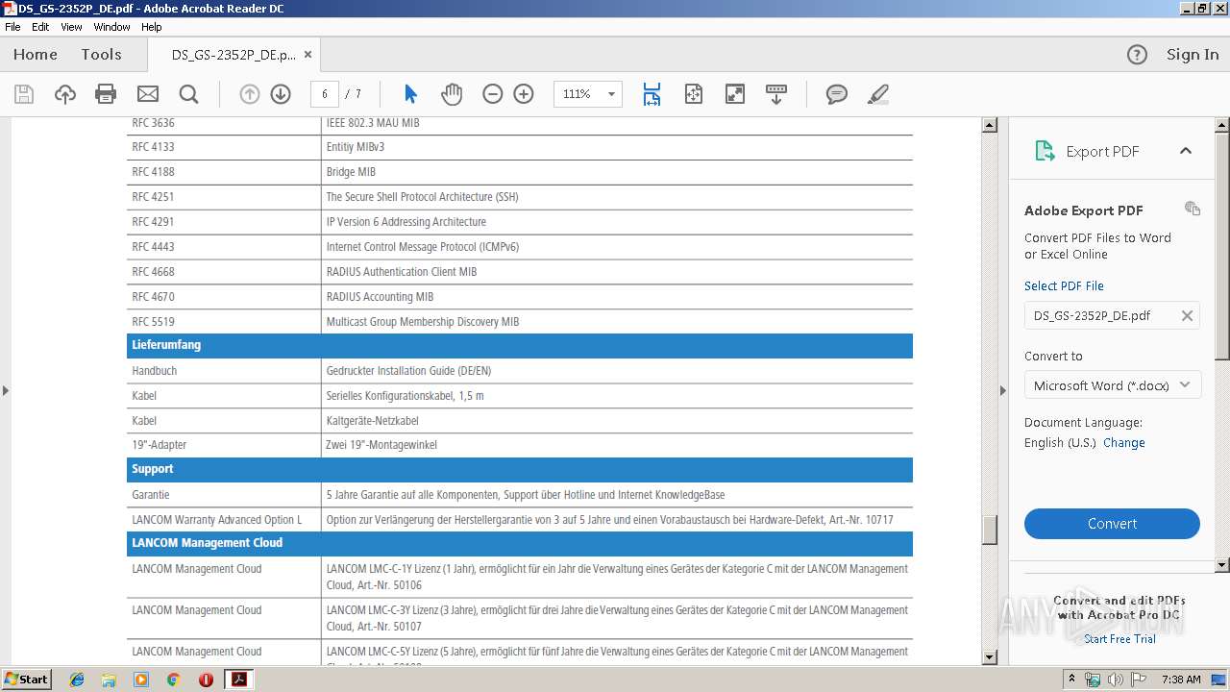The height and width of the screenshot is (692, 1230).
Task: Click the Lieferumfang section header
Action: point(520,345)
